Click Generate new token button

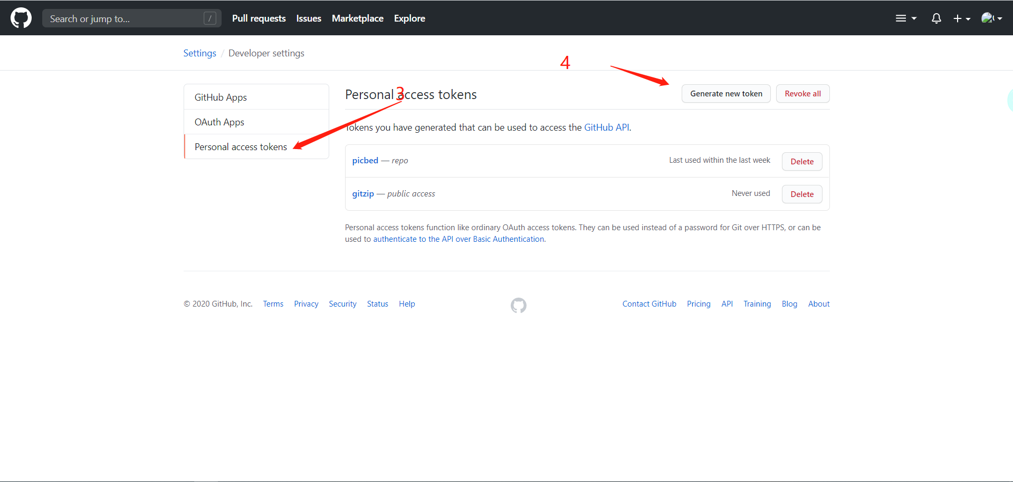[x=726, y=94]
